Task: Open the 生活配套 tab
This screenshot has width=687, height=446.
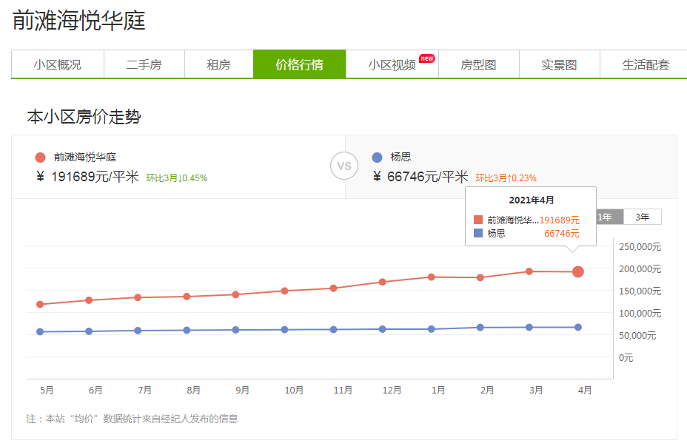Action: 645,65
